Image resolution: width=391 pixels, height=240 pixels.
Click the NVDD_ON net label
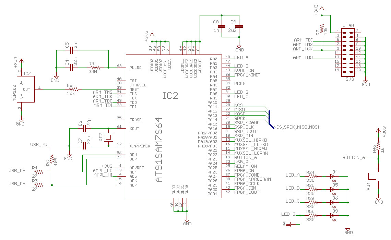pyautogui.click(x=244, y=71)
